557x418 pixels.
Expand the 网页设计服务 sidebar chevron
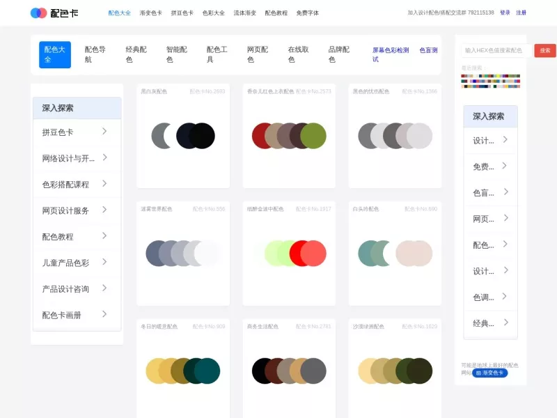104,210
